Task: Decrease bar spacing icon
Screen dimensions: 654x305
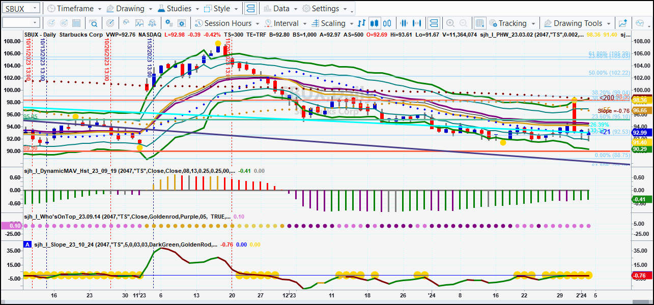Action: click(404, 23)
